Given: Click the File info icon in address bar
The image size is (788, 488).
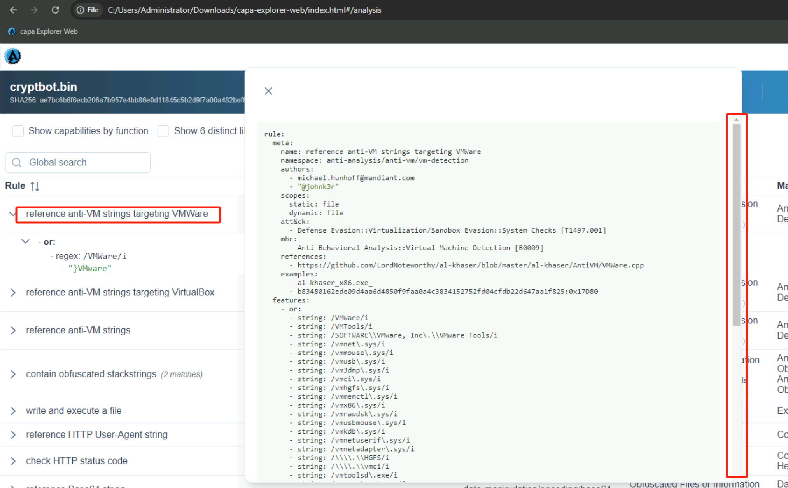Looking at the screenshot, I should (80, 10).
